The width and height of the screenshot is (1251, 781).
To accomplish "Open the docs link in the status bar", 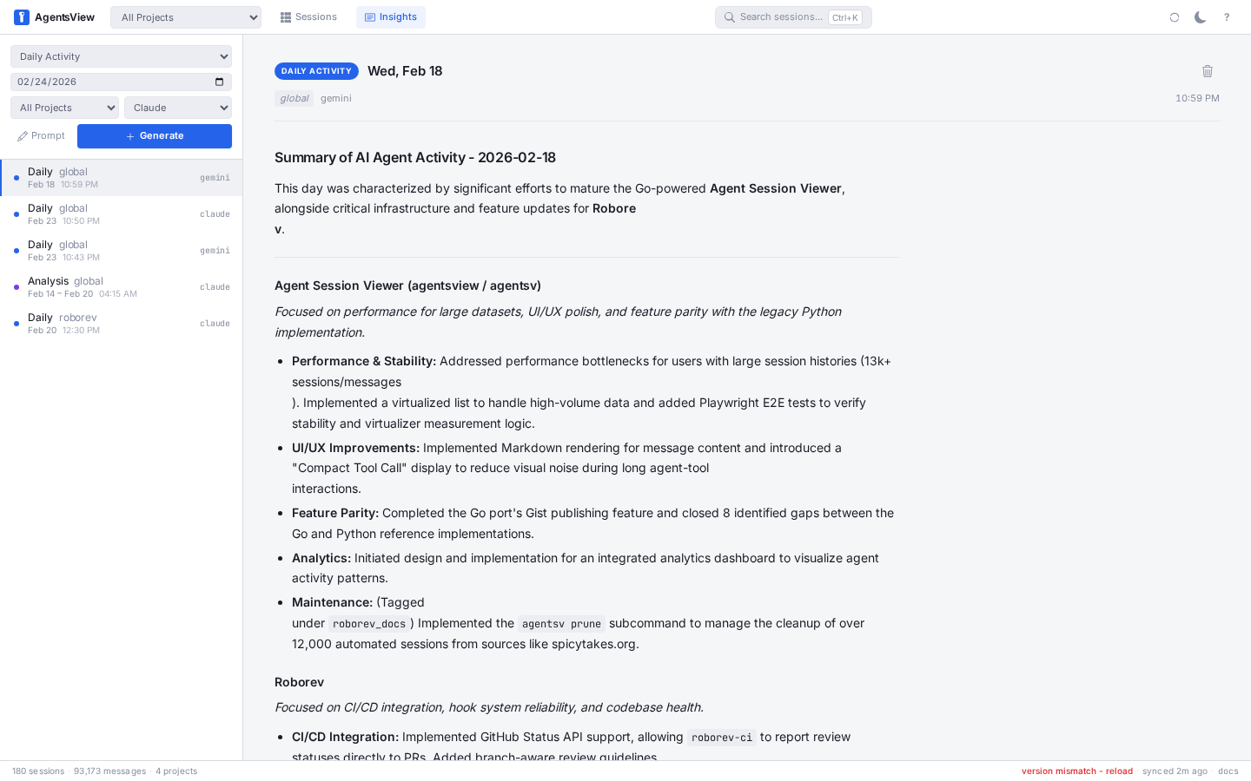I will (1228, 771).
